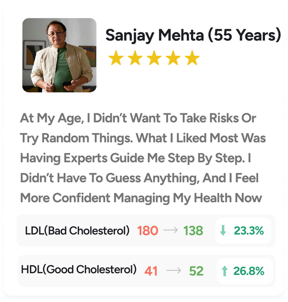Click the LDL(Bad Cholesterol) label
This screenshot has height=302, width=288.
tap(77, 230)
